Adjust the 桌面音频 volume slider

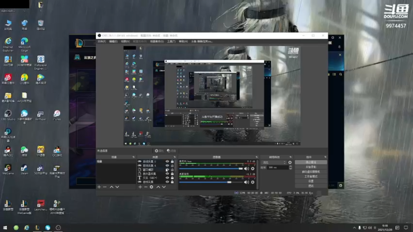[x=211, y=182]
